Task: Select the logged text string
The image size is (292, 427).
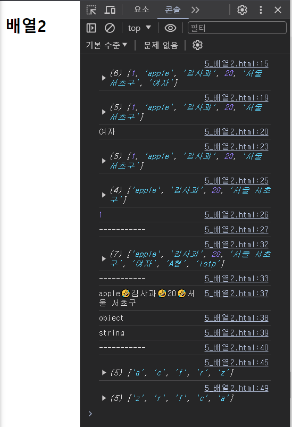Action: [x=112, y=333]
